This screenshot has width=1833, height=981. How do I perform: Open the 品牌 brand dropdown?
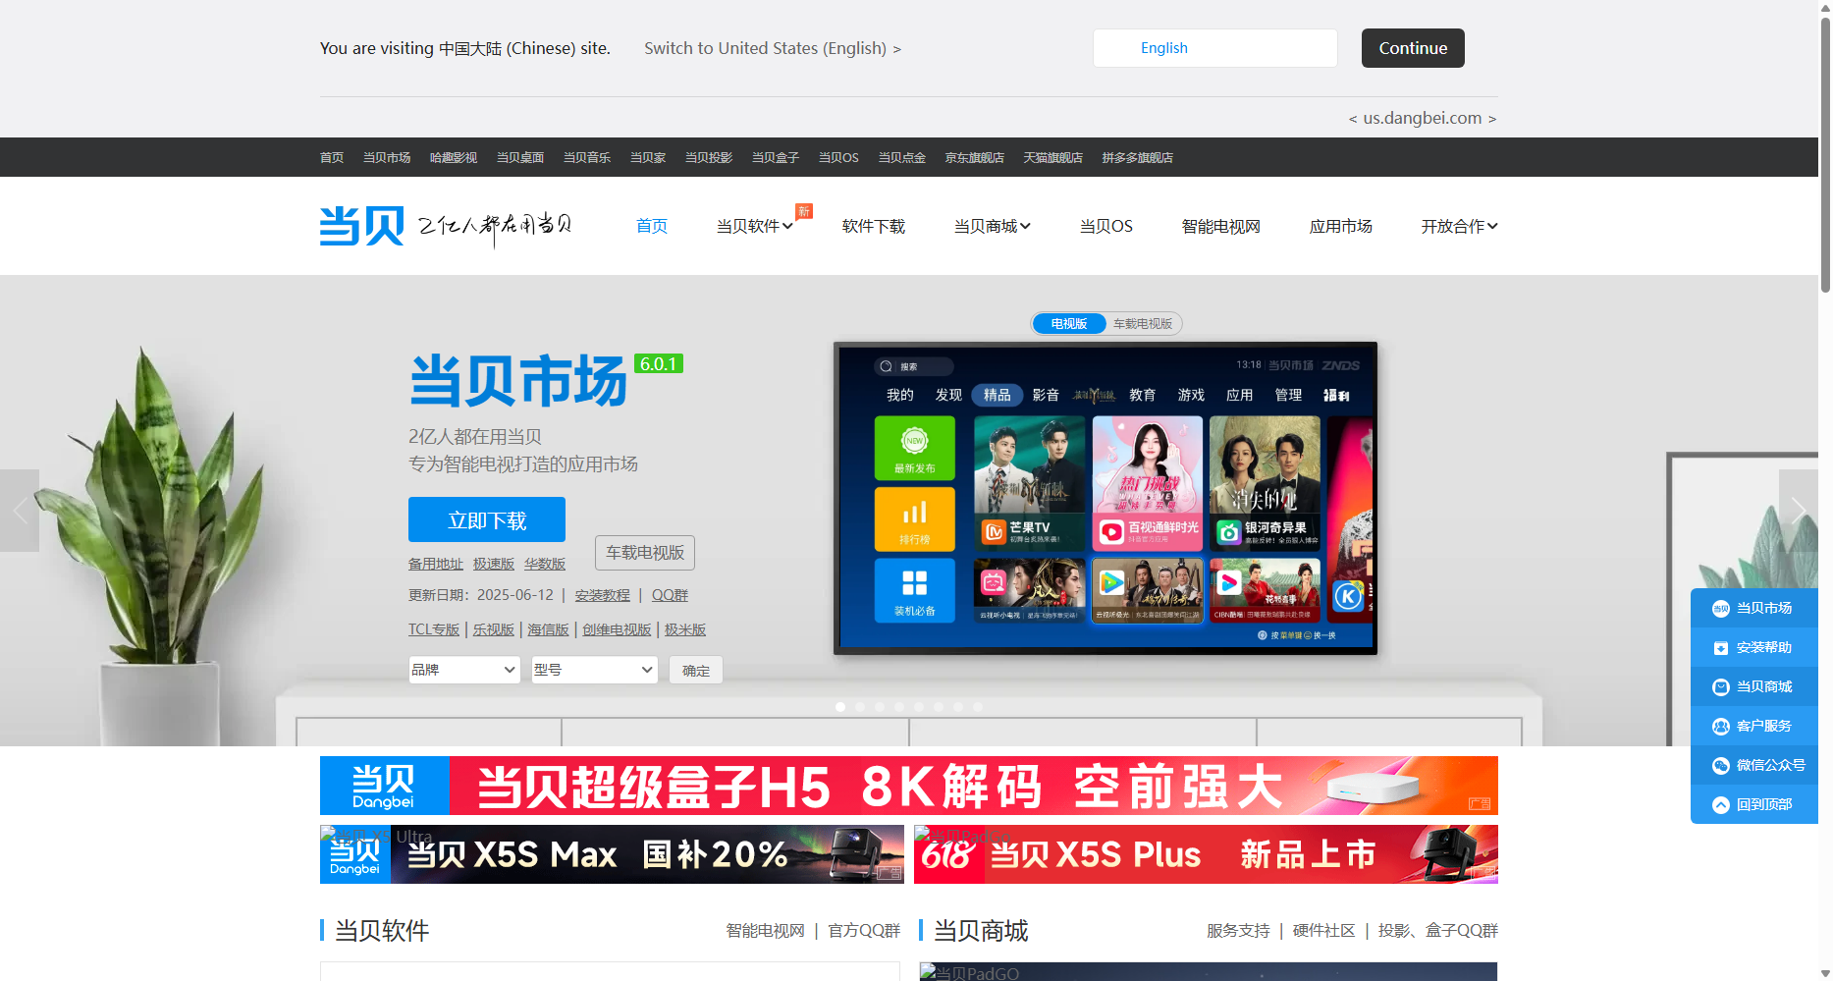tap(464, 670)
